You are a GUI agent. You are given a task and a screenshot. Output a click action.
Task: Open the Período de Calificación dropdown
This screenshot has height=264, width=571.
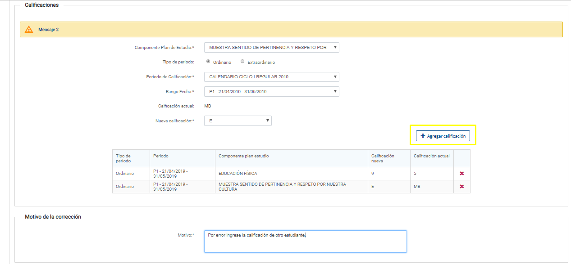(271, 77)
